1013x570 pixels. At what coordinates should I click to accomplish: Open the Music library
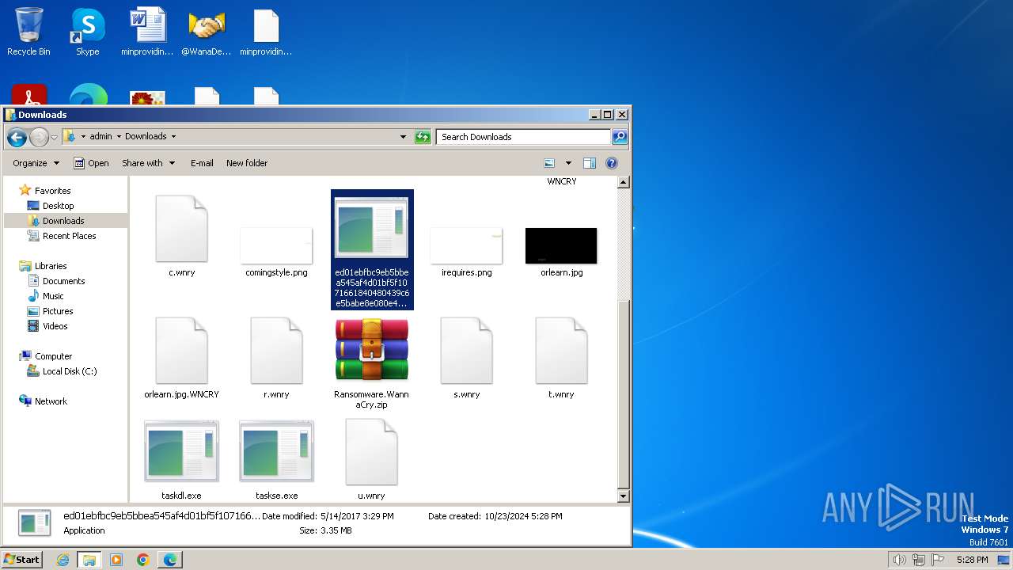pos(46,296)
